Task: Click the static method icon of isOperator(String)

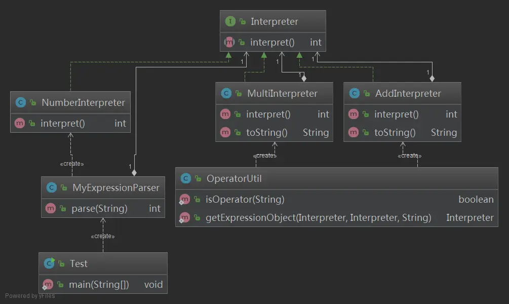Action: point(184,200)
